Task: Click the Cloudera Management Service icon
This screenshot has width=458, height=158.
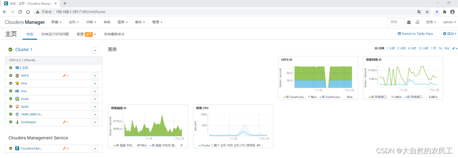Action: pyautogui.click(x=17, y=148)
